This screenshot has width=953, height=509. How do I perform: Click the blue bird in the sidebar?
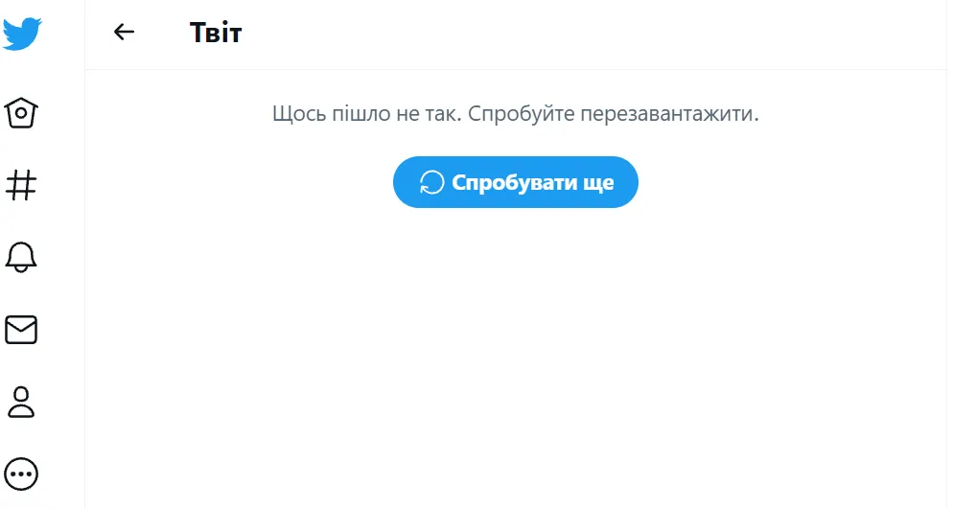(22, 34)
